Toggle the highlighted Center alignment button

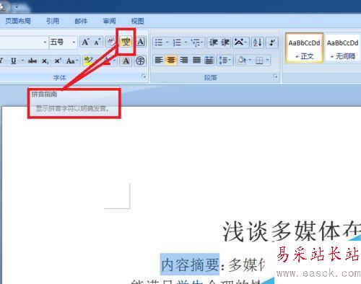click(x=171, y=60)
